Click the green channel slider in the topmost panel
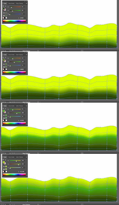The width and height of the screenshot is (119, 205). [x=15, y=10]
